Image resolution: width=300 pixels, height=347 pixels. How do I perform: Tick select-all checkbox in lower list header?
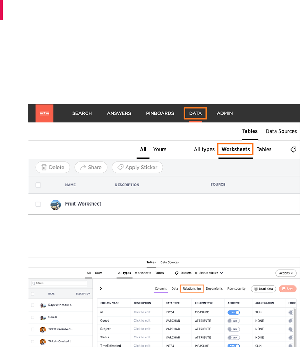tap(33, 294)
